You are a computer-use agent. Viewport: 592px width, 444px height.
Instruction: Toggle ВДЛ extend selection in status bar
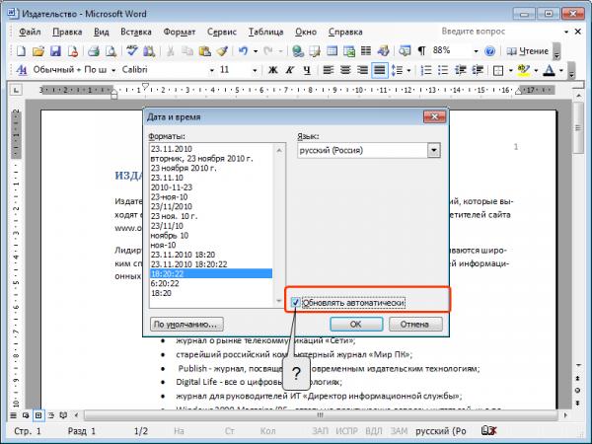373,431
